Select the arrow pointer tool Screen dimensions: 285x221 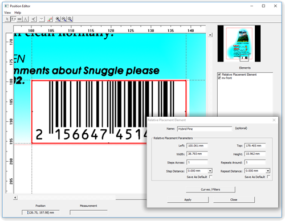pyautogui.click(x=7, y=19)
